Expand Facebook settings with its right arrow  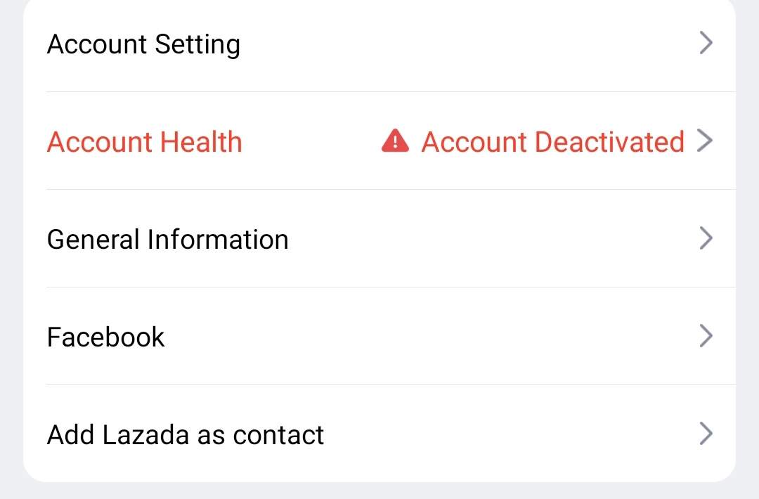[x=706, y=336]
